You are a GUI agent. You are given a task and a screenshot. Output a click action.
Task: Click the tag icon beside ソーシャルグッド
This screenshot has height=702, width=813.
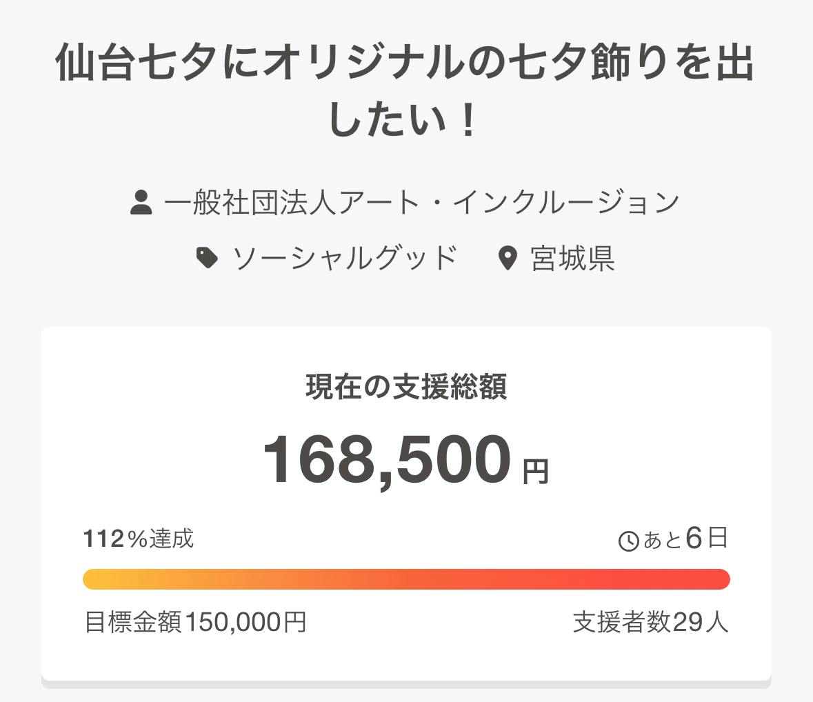pos(208,259)
